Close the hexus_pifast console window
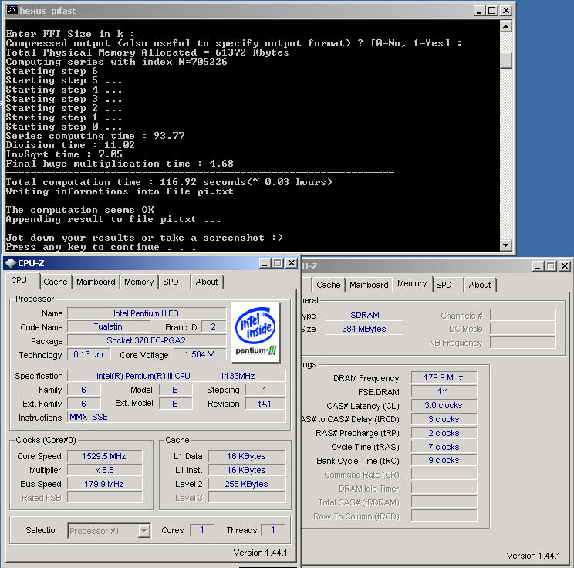 505,11
